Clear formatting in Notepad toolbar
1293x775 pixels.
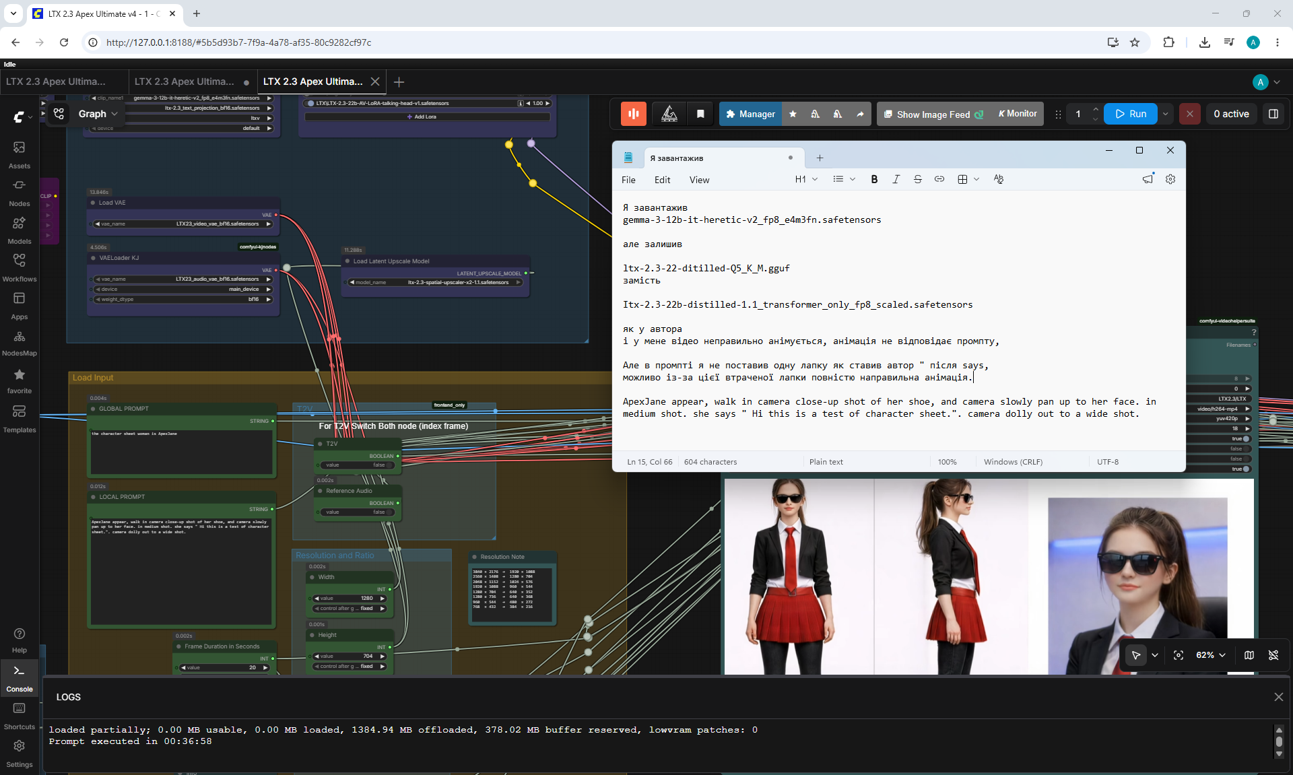click(998, 179)
